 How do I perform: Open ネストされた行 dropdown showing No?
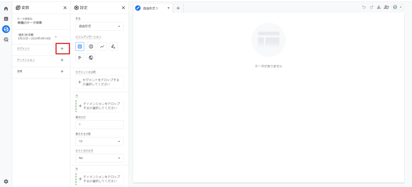(100, 158)
